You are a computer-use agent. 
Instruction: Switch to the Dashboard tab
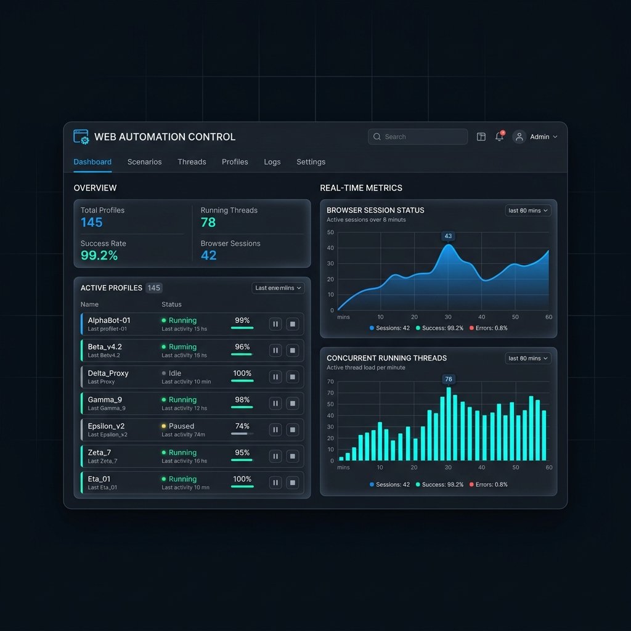coord(92,162)
